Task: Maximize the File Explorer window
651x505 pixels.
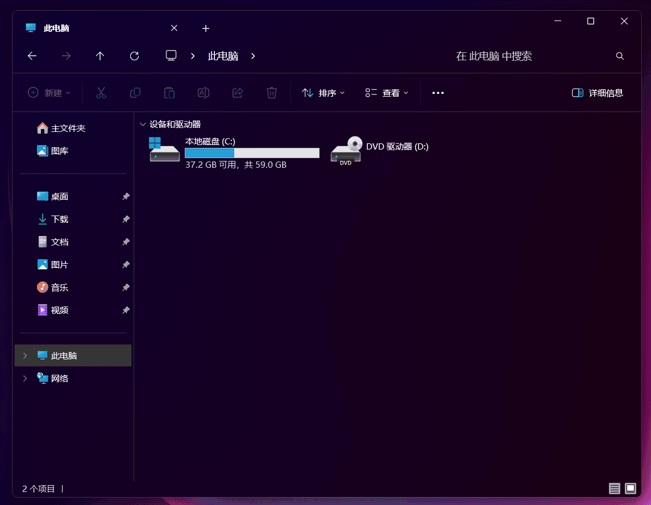Action: tap(591, 21)
